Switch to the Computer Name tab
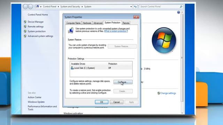This screenshot has height=125, width=223. [74, 23]
